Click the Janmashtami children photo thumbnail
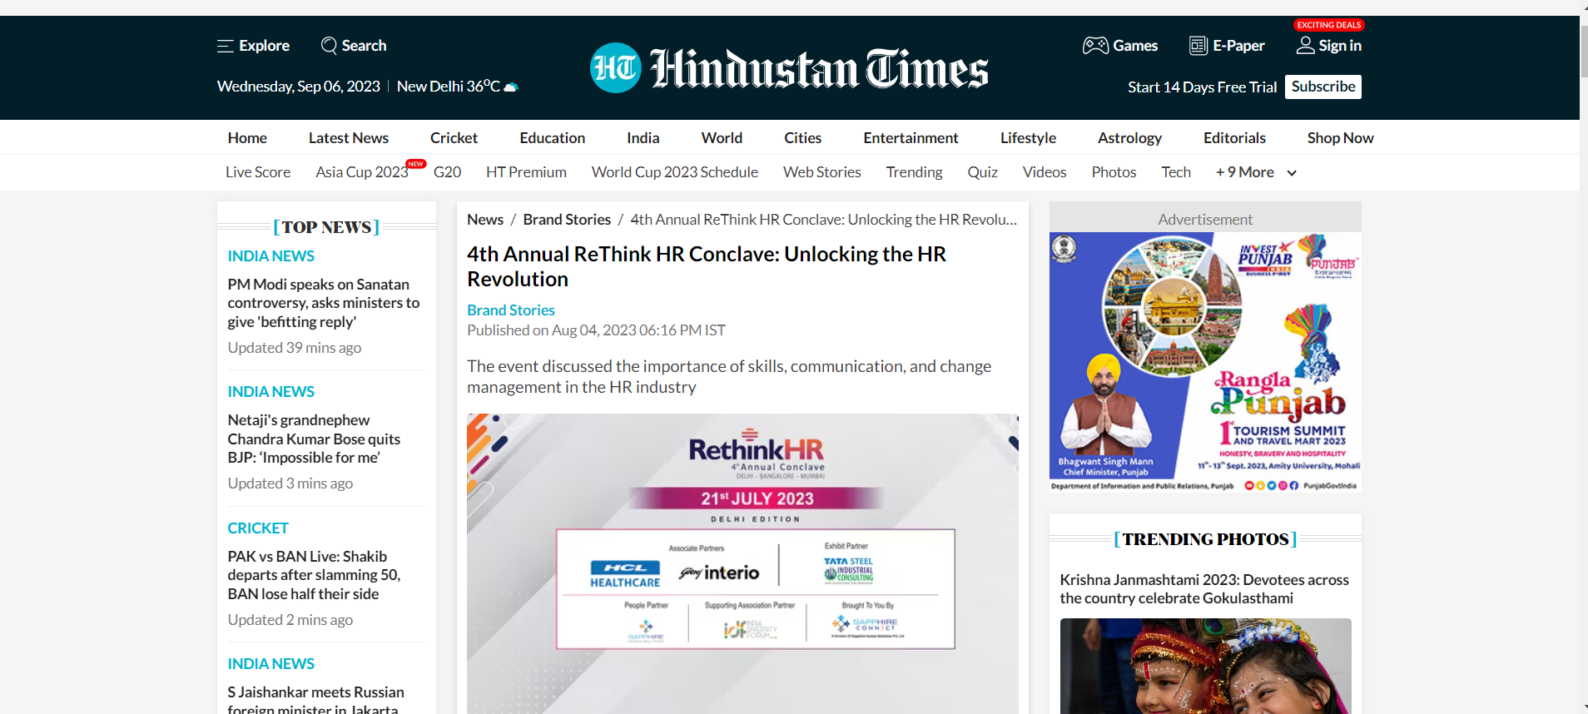This screenshot has height=714, width=1588. (x=1205, y=666)
